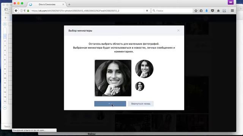
Task: Click the sidebar view icon in background window
Action: tap(6, 9)
